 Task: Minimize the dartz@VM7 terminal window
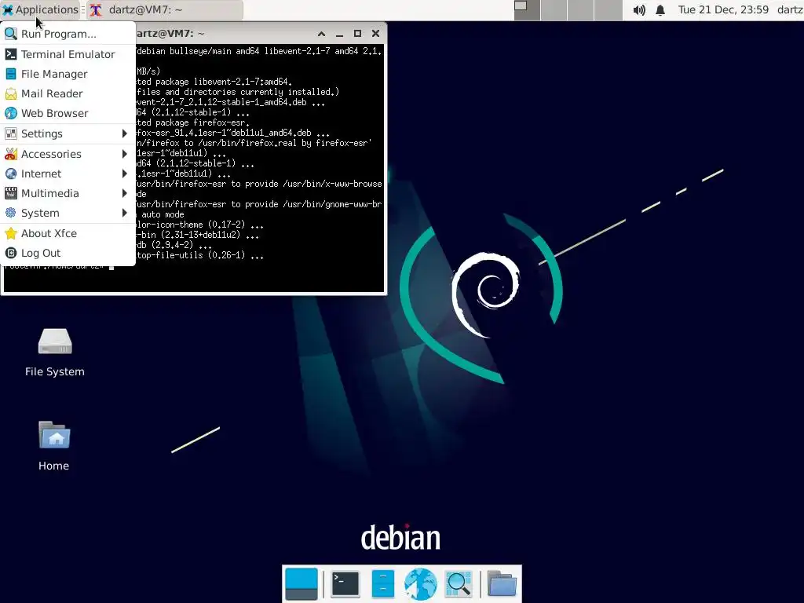coord(339,34)
